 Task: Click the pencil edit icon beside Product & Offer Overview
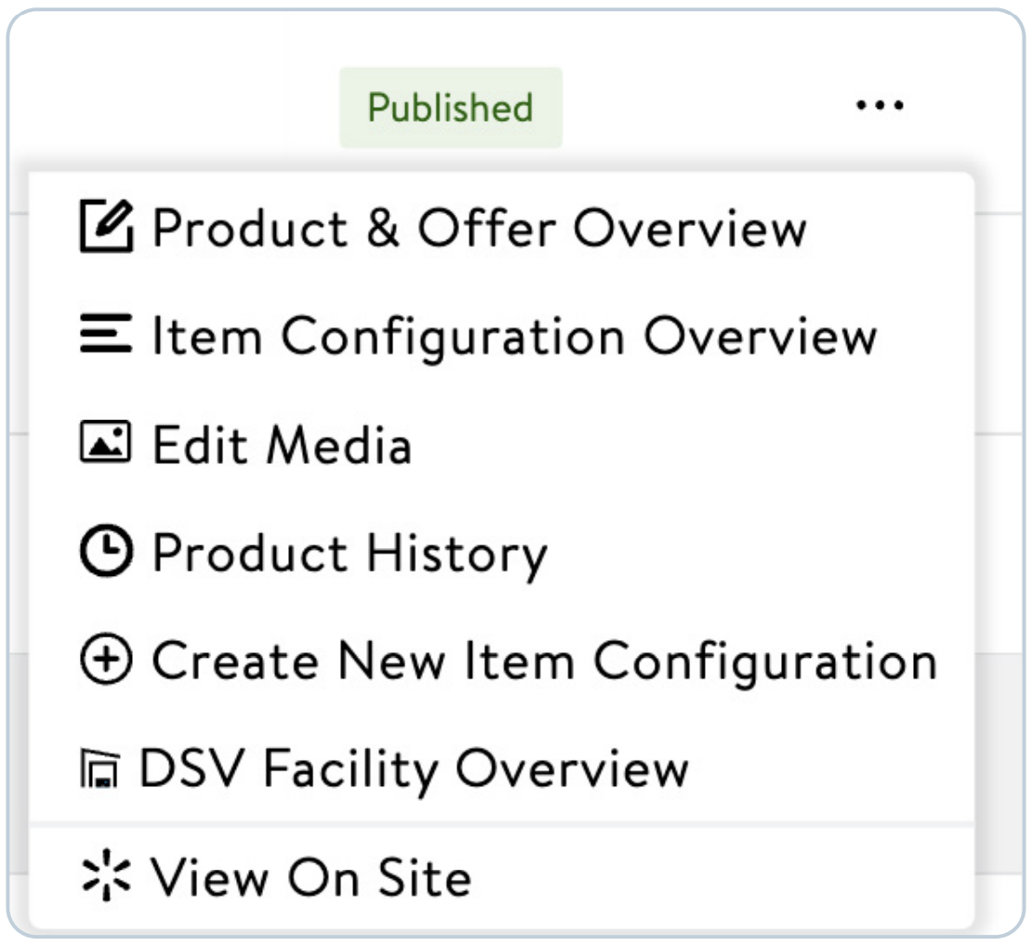coord(107,227)
